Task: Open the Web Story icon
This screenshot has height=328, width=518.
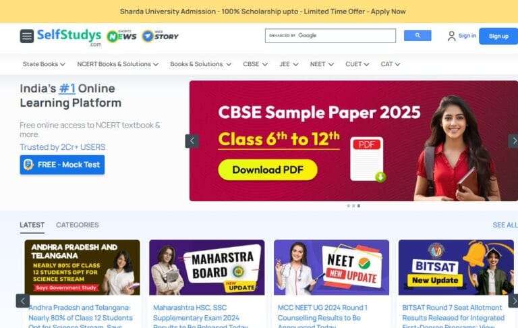Action: (x=161, y=36)
